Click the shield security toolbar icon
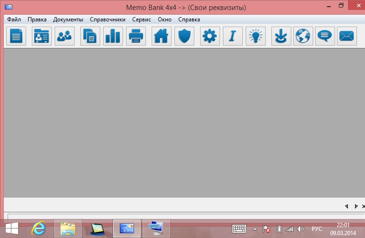Screen dimensions: 365x238 click(184, 36)
